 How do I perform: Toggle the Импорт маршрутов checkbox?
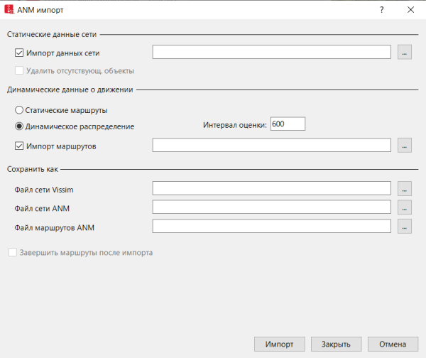click(x=19, y=146)
